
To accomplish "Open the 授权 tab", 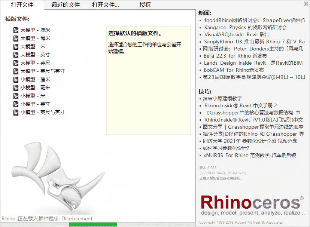I will point(145,5).
